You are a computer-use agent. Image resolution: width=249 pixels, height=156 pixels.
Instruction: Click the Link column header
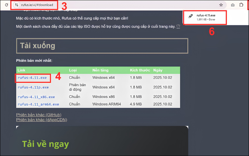[21, 70]
